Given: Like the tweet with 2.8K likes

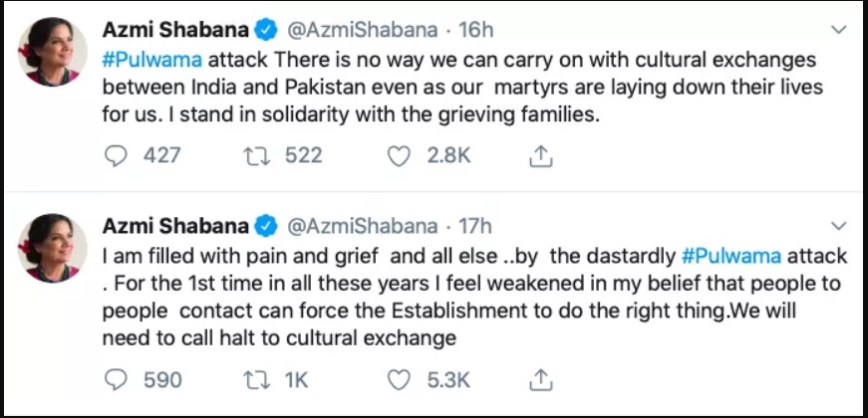Looking at the screenshot, I should click(x=400, y=154).
